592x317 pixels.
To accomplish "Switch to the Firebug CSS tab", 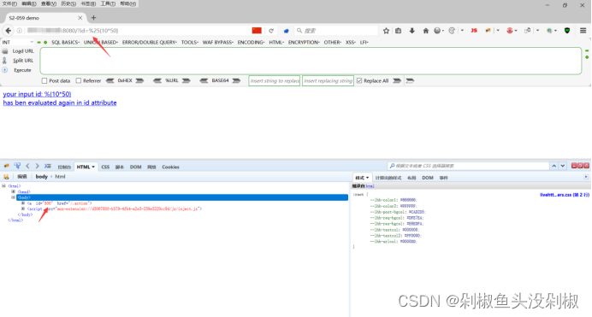I will coord(105,167).
